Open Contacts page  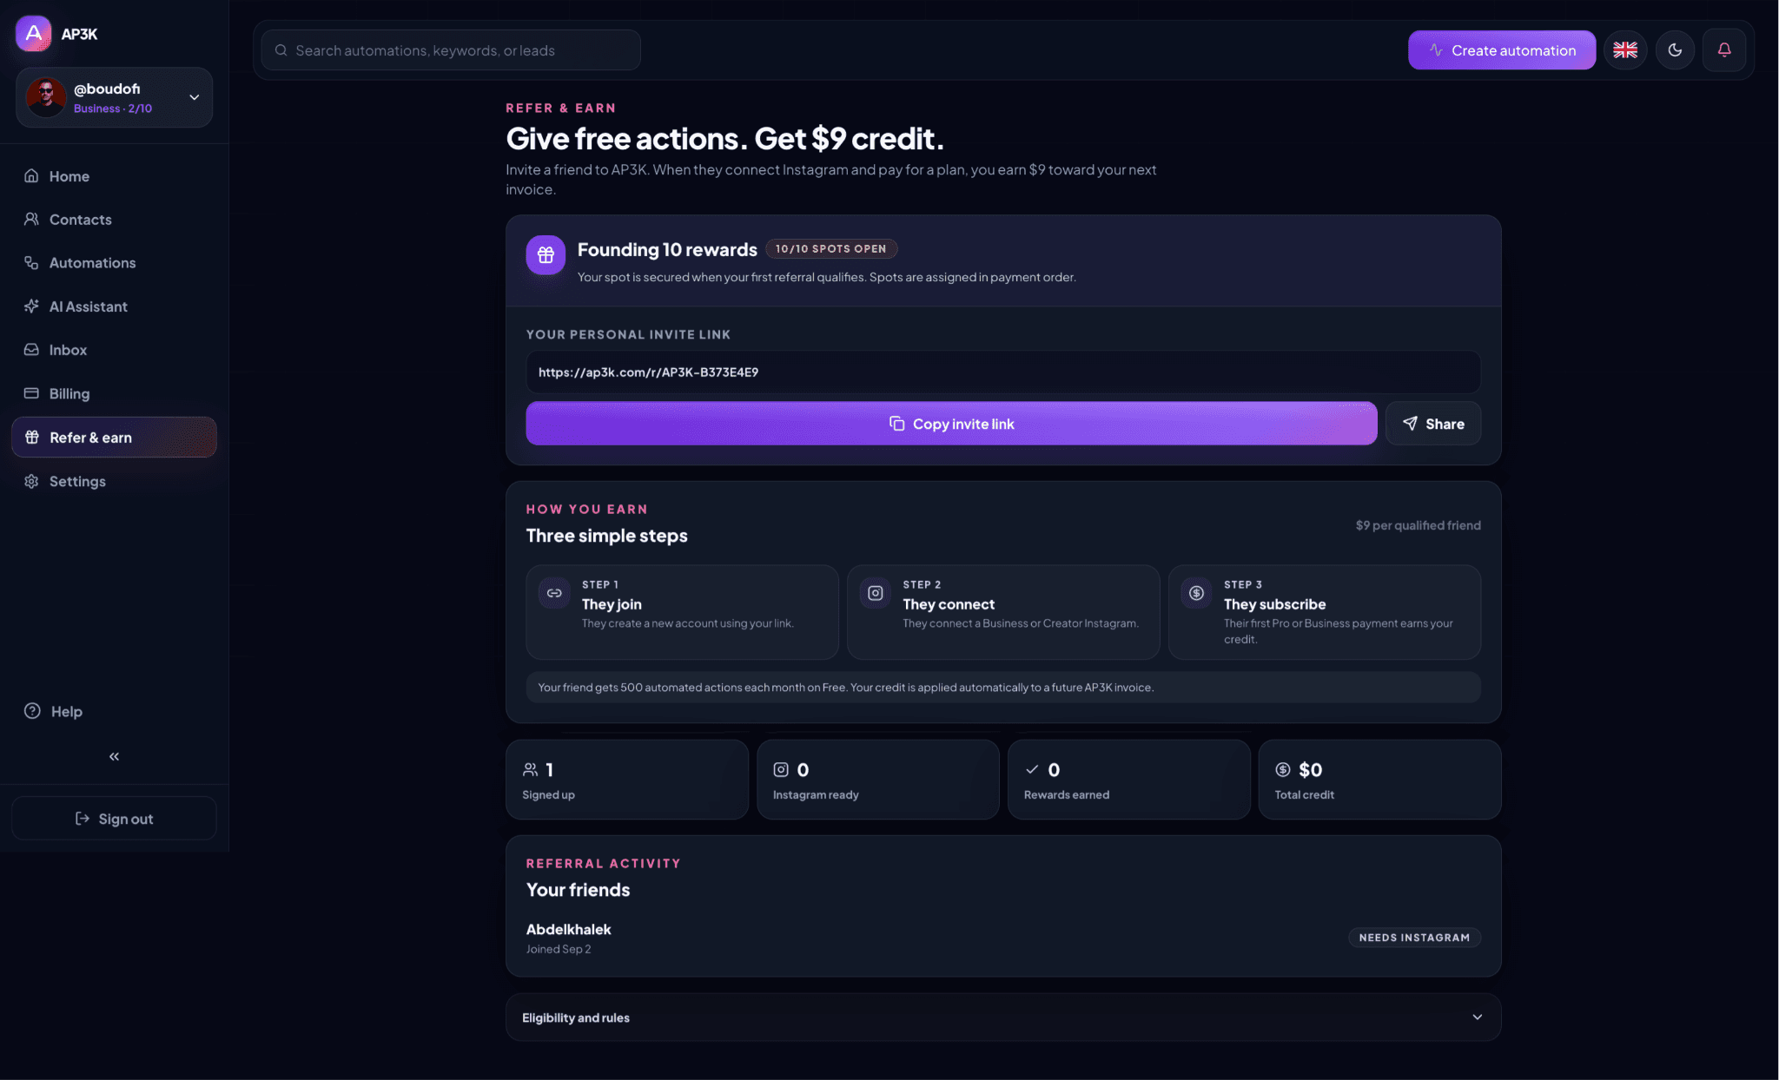coord(114,220)
